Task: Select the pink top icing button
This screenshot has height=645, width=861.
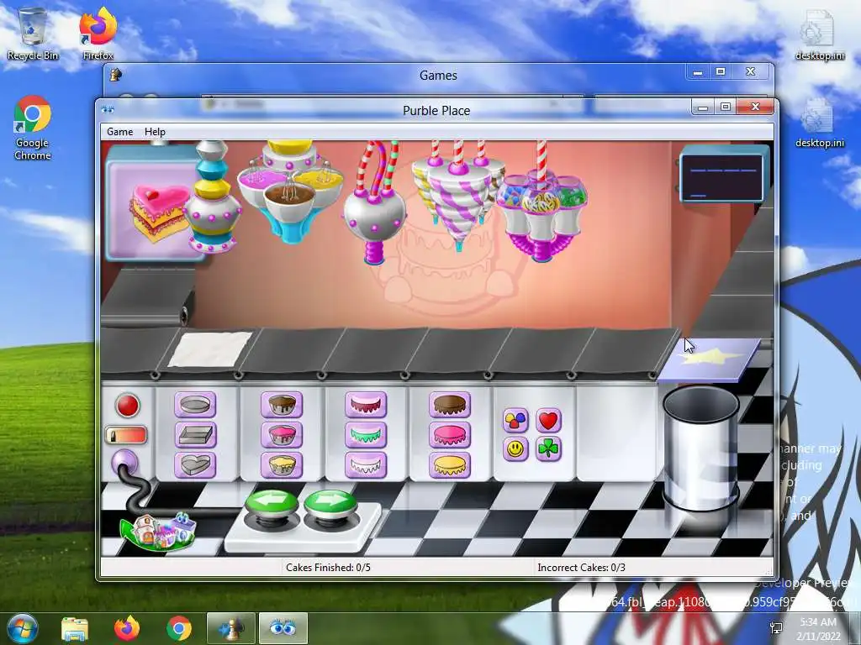Action: pos(450,435)
